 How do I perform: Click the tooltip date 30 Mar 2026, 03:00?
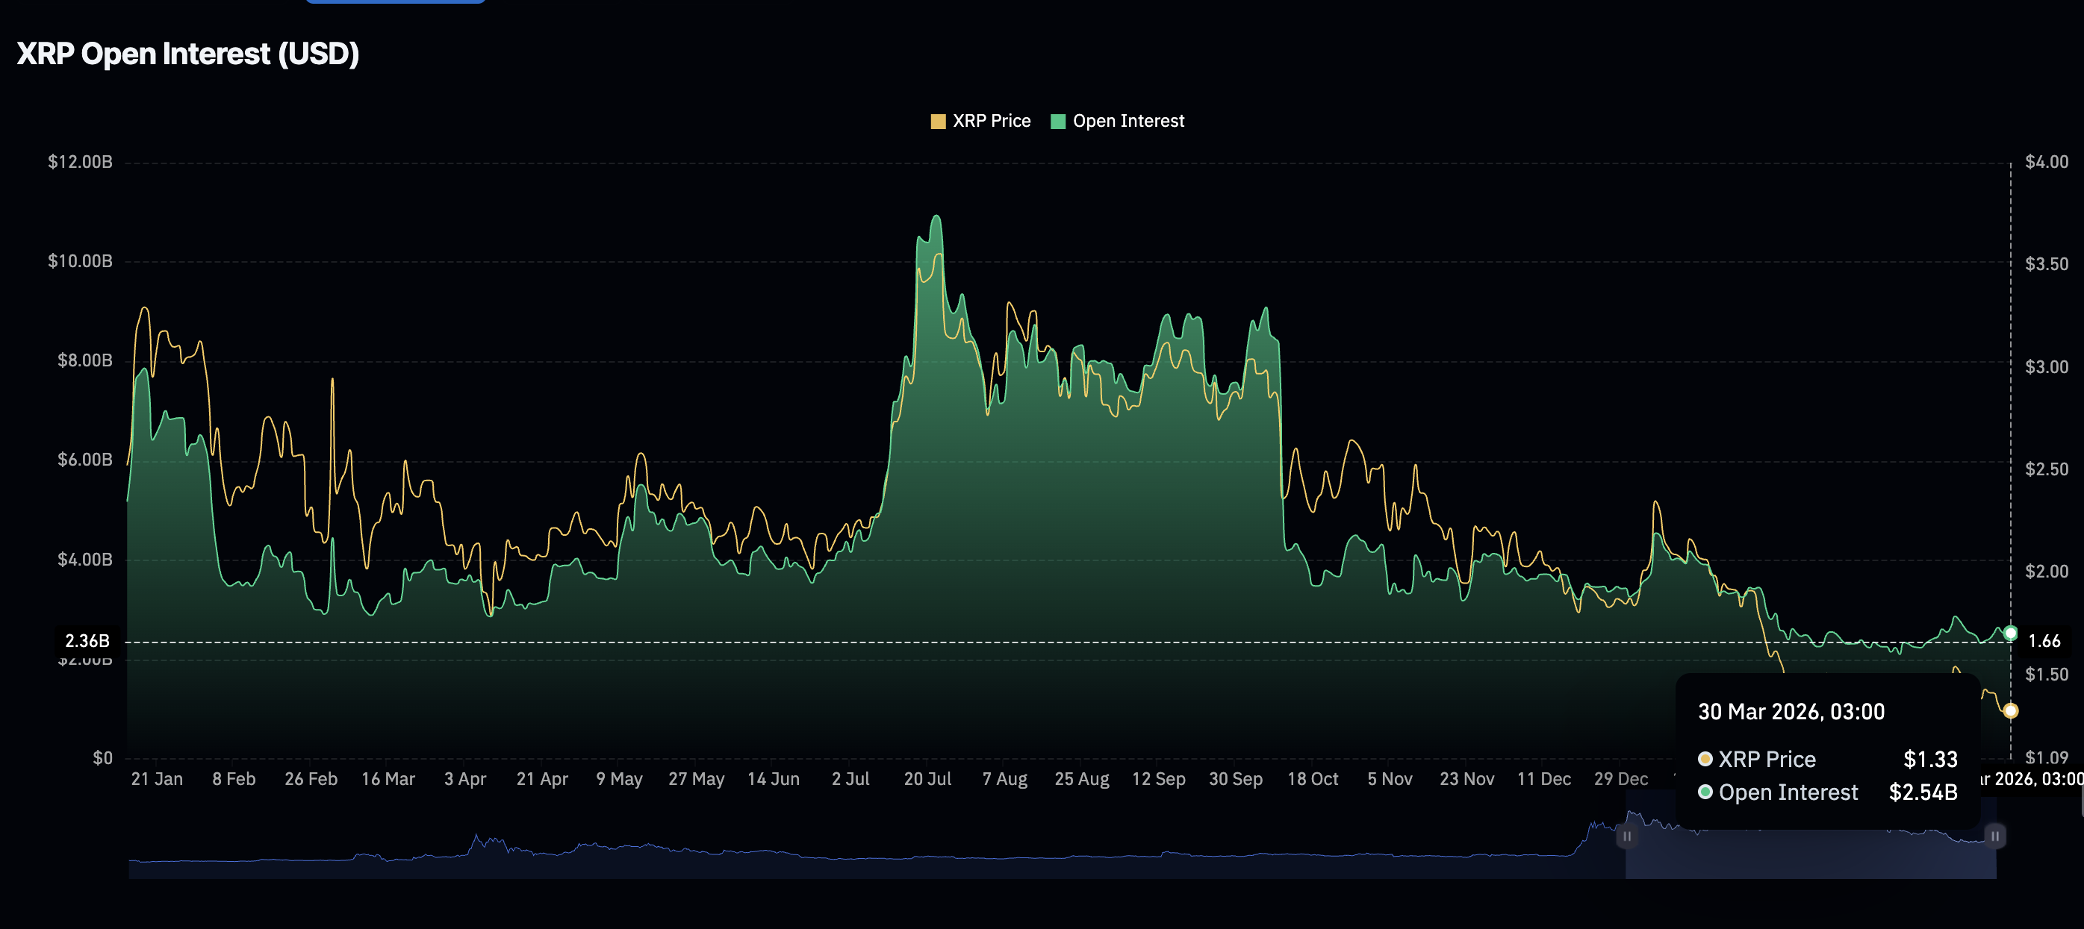point(1791,712)
